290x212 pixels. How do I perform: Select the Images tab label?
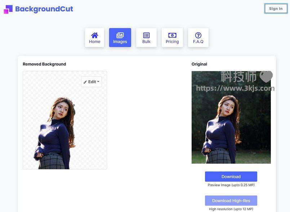click(x=120, y=42)
